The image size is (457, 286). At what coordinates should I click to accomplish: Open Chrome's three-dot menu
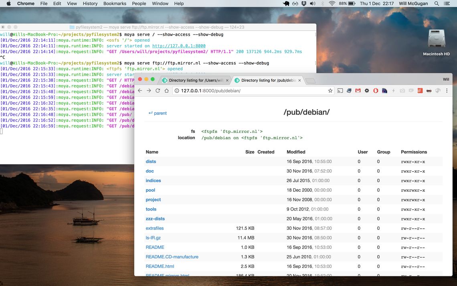pos(447,91)
